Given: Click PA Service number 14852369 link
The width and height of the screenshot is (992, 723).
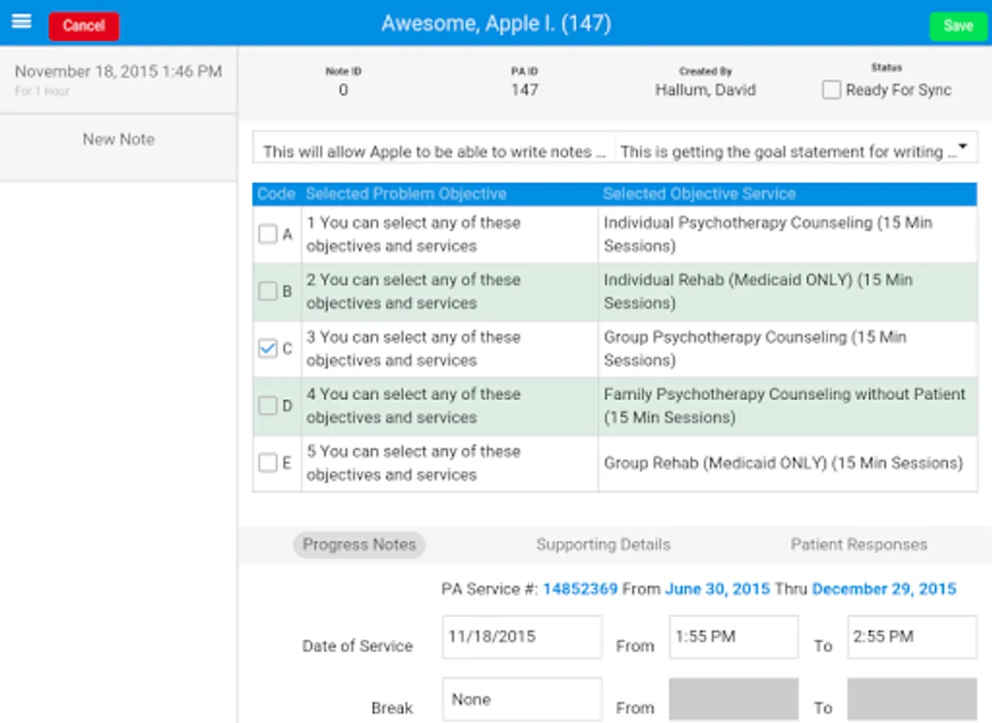Looking at the screenshot, I should [x=580, y=589].
